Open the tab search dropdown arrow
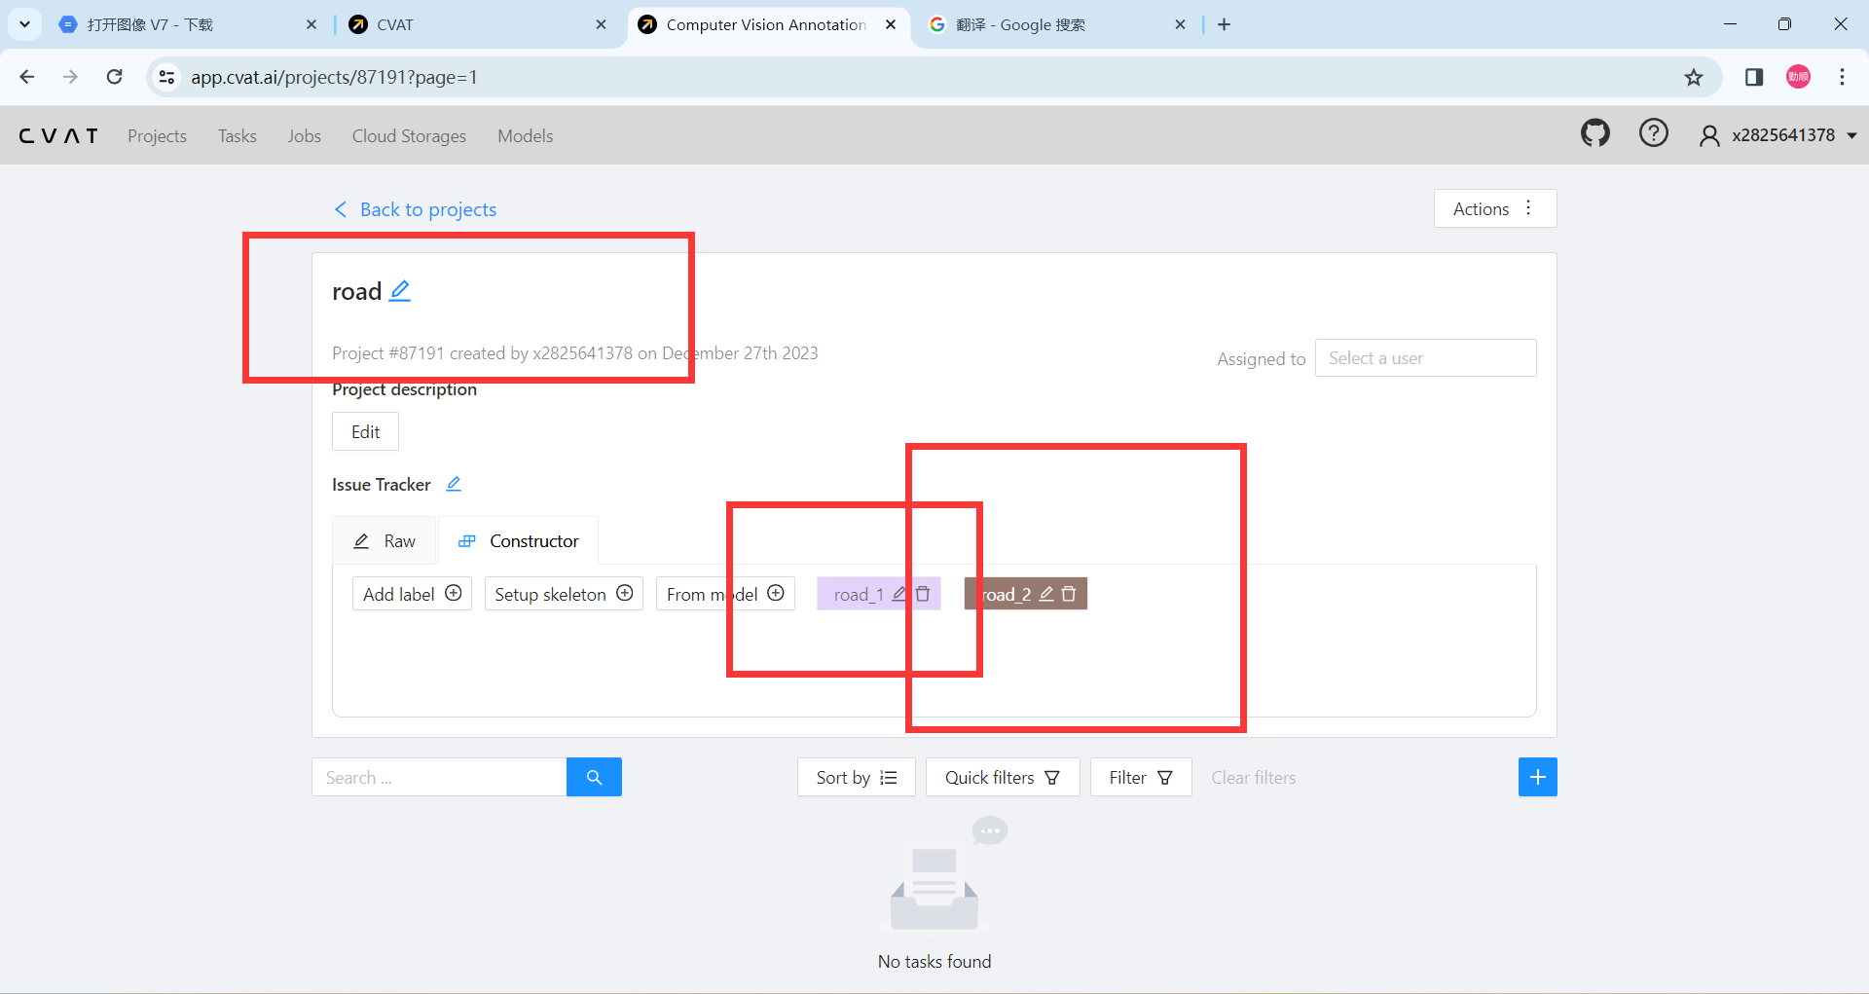The image size is (1869, 994). [24, 24]
